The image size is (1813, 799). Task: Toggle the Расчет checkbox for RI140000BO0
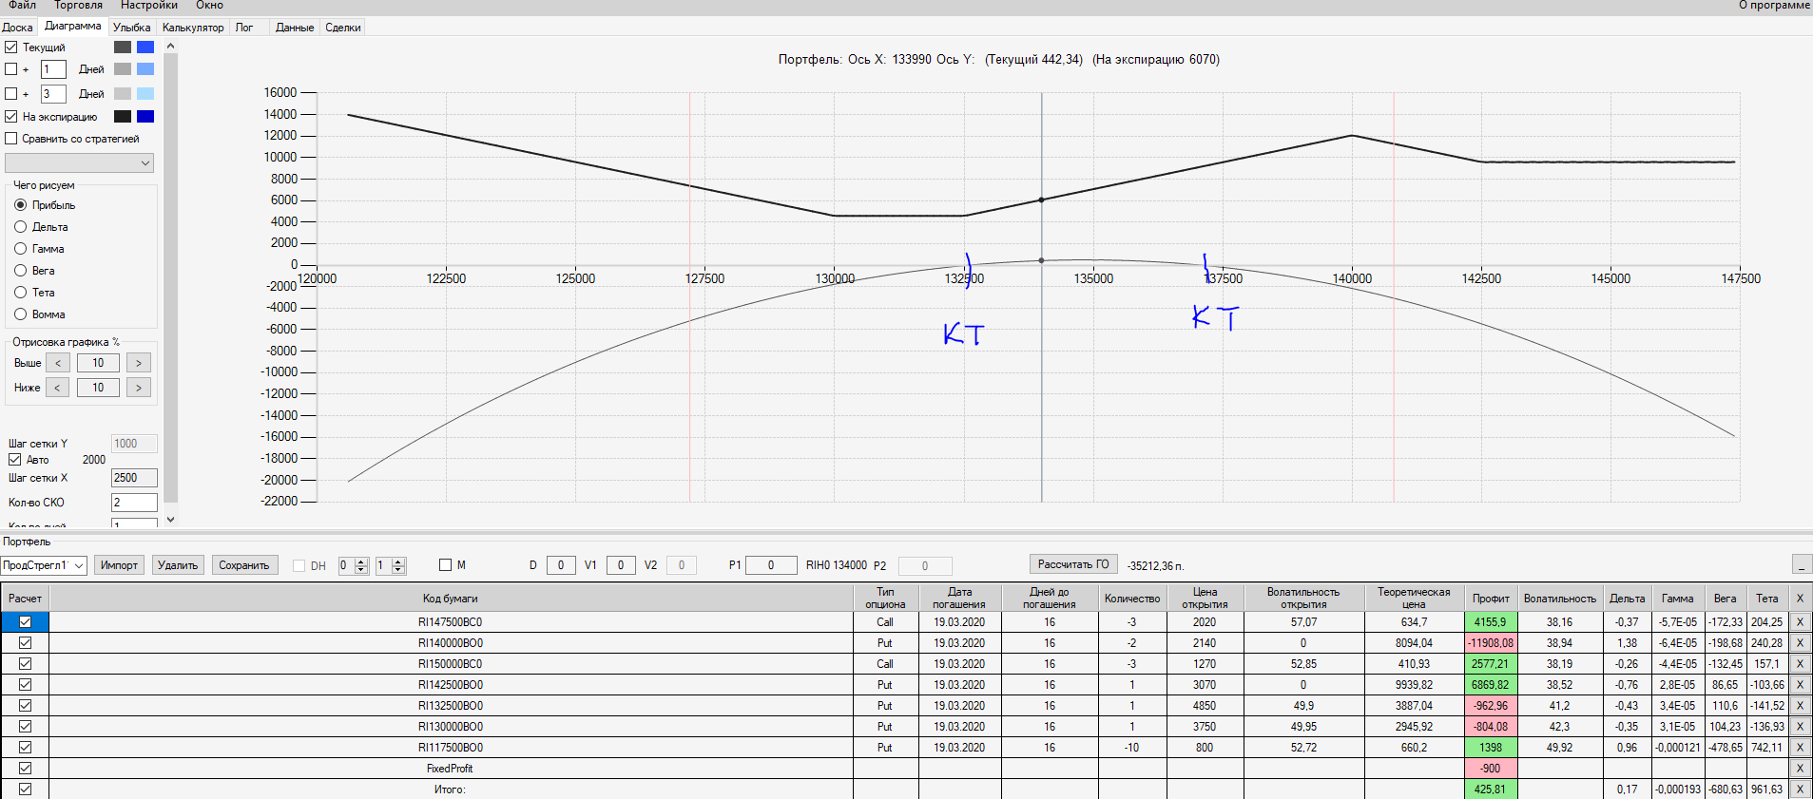point(26,643)
